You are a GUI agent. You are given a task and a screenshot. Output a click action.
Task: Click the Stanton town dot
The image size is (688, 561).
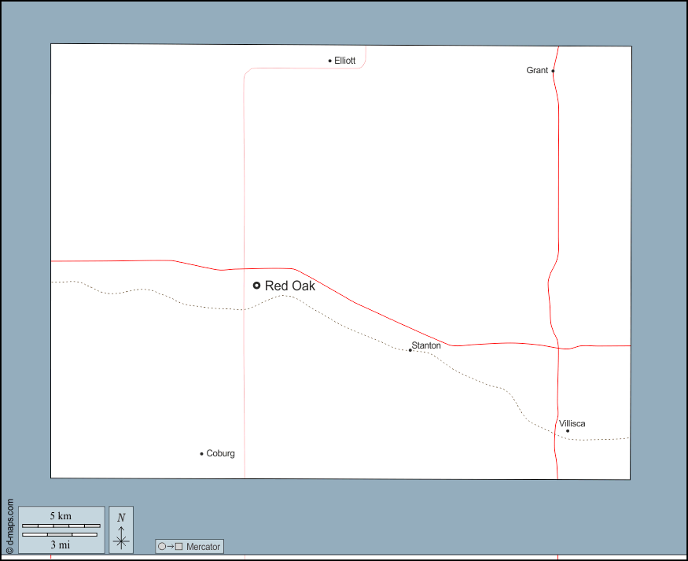coord(410,350)
